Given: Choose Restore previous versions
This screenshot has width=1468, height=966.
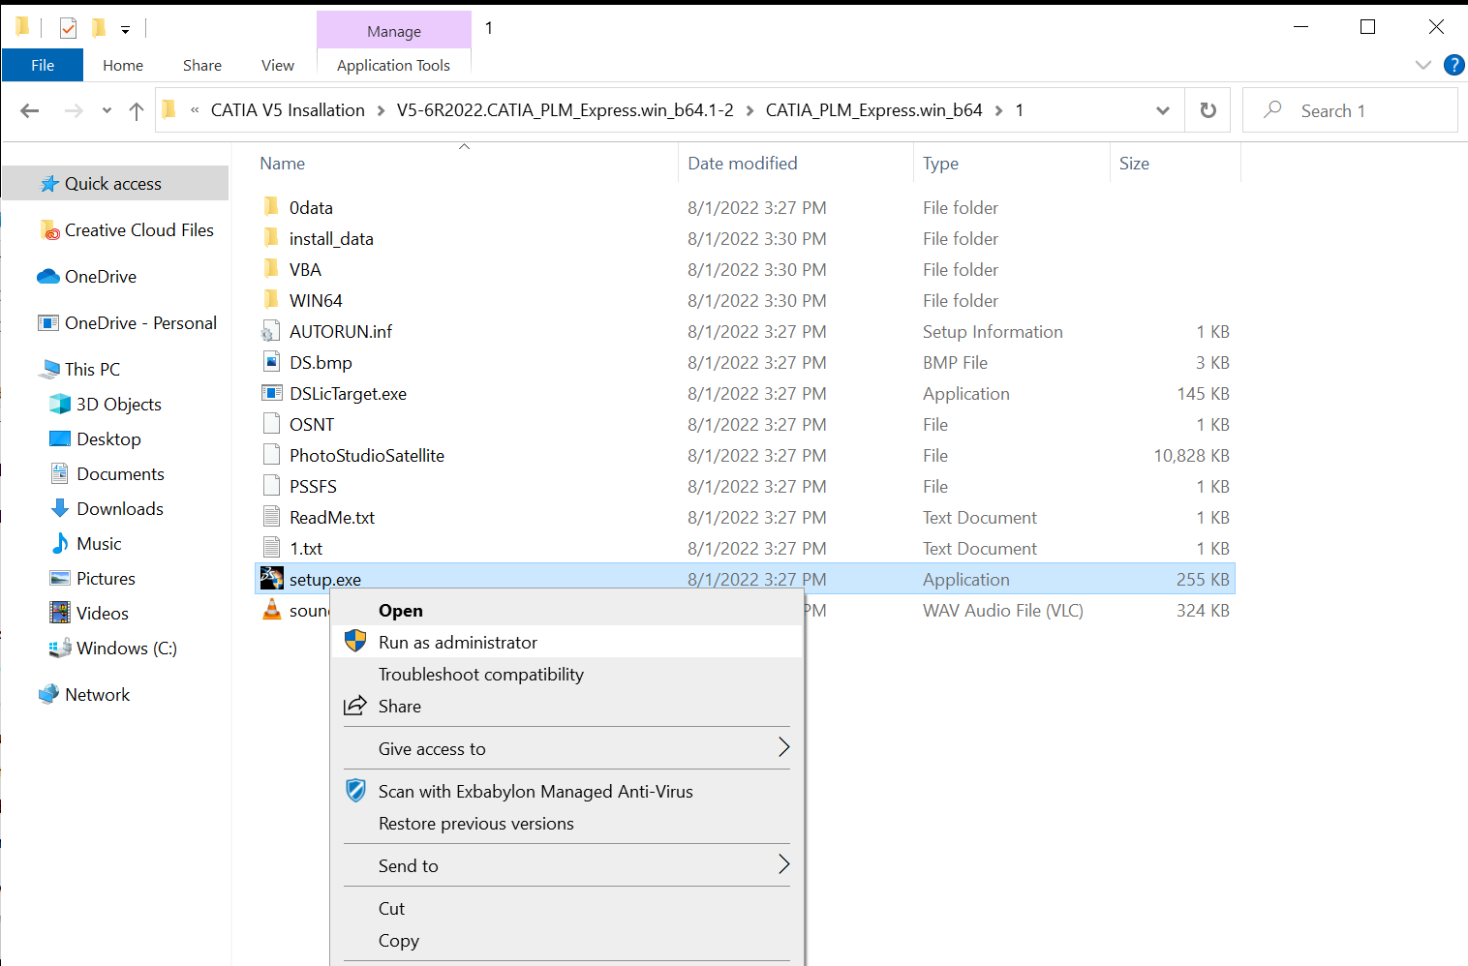Looking at the screenshot, I should tap(566, 823).
